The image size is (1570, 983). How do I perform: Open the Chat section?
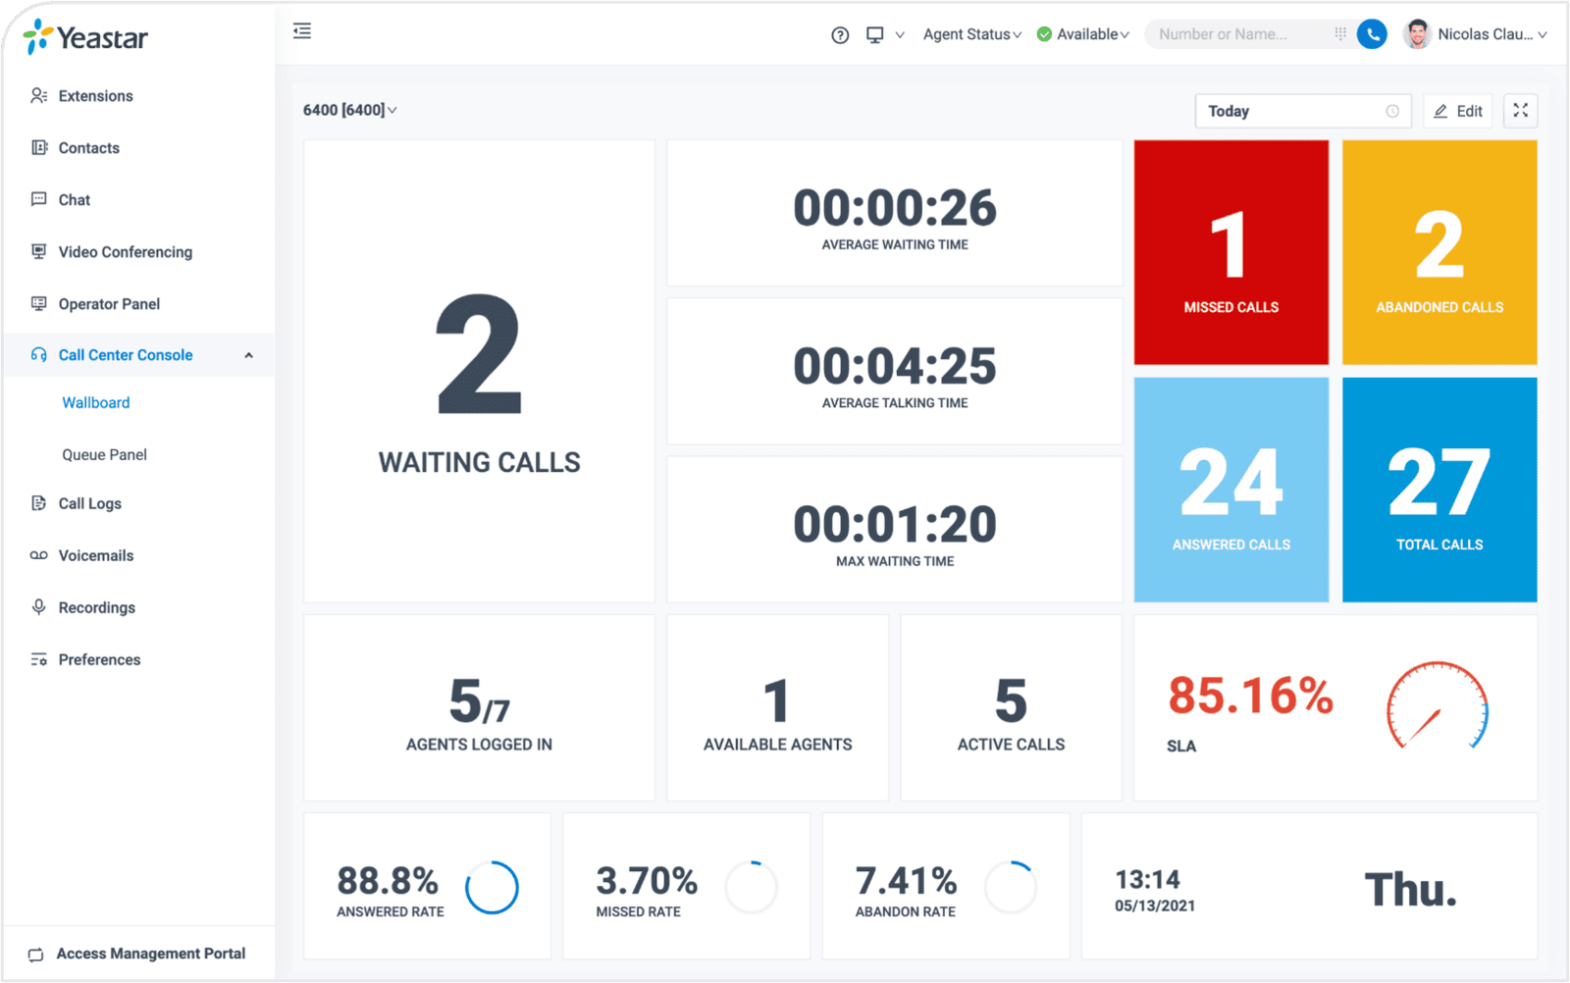[x=75, y=199]
